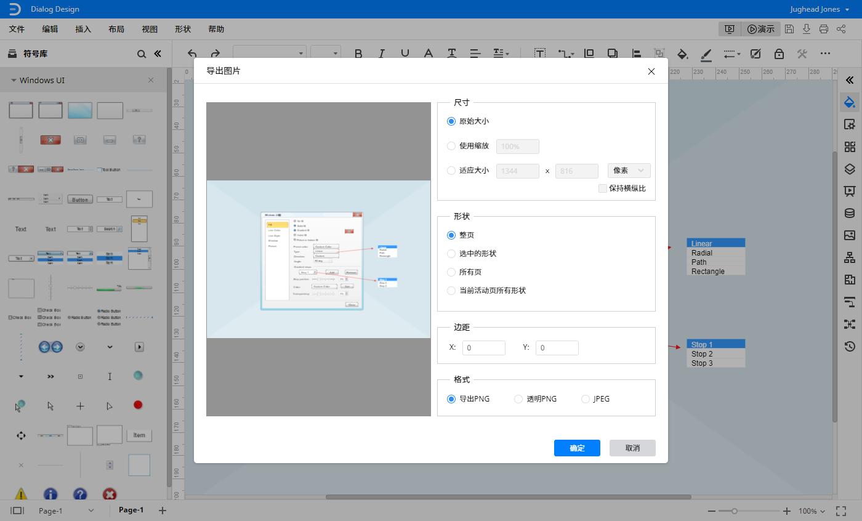Select the 原始大小 radio button
Viewport: 862px width, 521px height.
[451, 121]
